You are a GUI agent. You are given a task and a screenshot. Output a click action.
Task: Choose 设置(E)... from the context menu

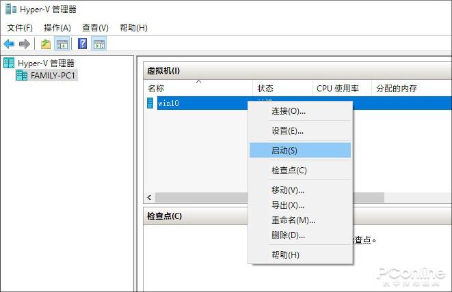coord(287,131)
